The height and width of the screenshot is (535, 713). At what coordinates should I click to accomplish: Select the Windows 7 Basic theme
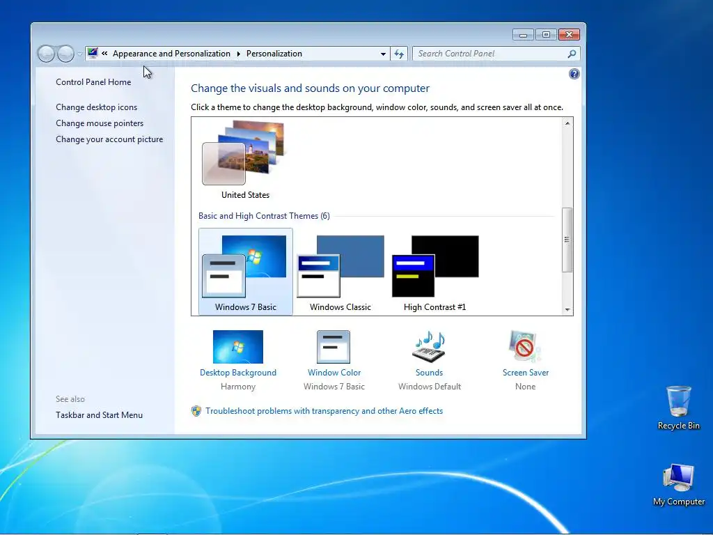click(246, 272)
